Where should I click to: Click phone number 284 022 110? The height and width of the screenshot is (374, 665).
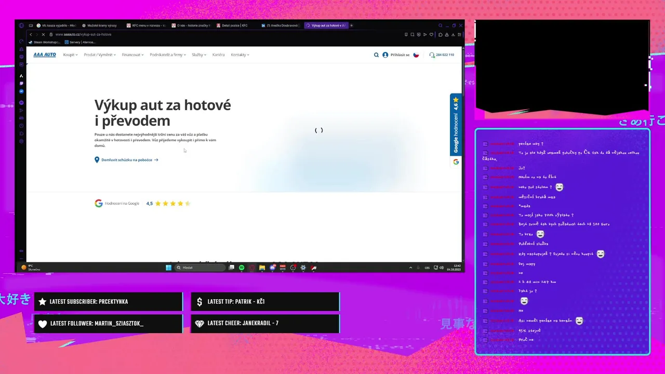(x=445, y=55)
